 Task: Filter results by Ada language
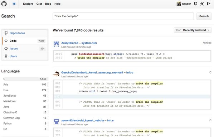point(25,85)
